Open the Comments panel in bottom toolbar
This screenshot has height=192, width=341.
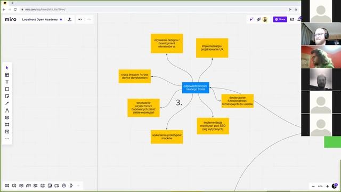[x=14, y=186]
